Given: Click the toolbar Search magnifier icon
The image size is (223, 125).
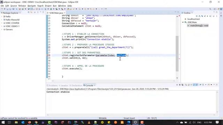Looking at the screenshot, I should coord(210,9).
